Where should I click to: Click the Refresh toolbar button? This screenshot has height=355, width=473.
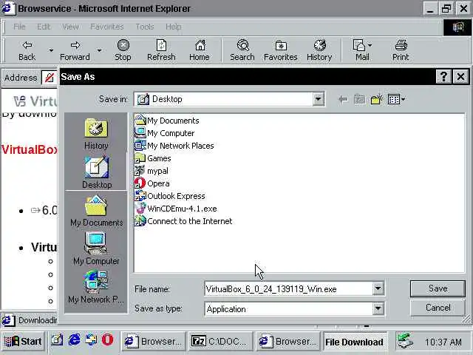click(161, 50)
